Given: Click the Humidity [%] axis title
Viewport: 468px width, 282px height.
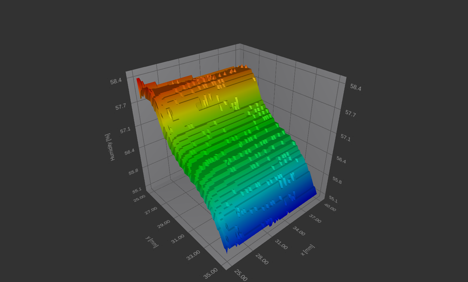Looking at the screenshot, I should click(110, 147).
